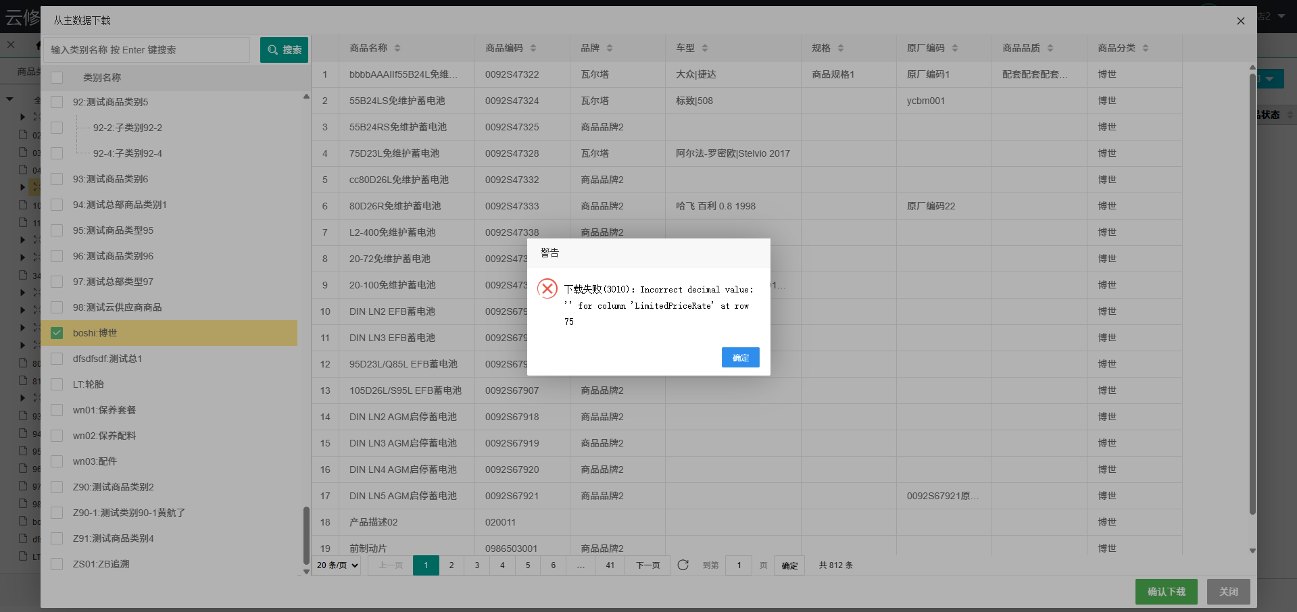The width and height of the screenshot is (1297, 612).
Task: Jump to last page 41
Action: [610, 565]
